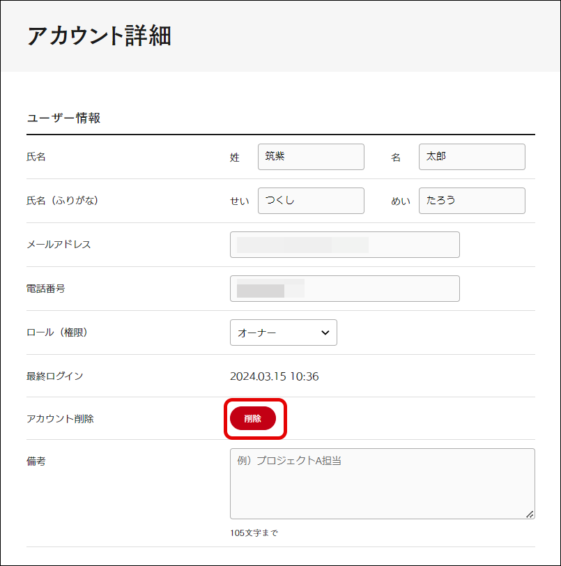
Task: Click the アカウント詳細 page title
Action: click(x=99, y=36)
